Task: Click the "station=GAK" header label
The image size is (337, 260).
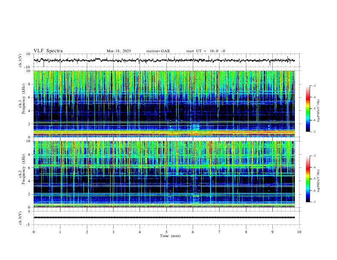Action: tap(158, 51)
